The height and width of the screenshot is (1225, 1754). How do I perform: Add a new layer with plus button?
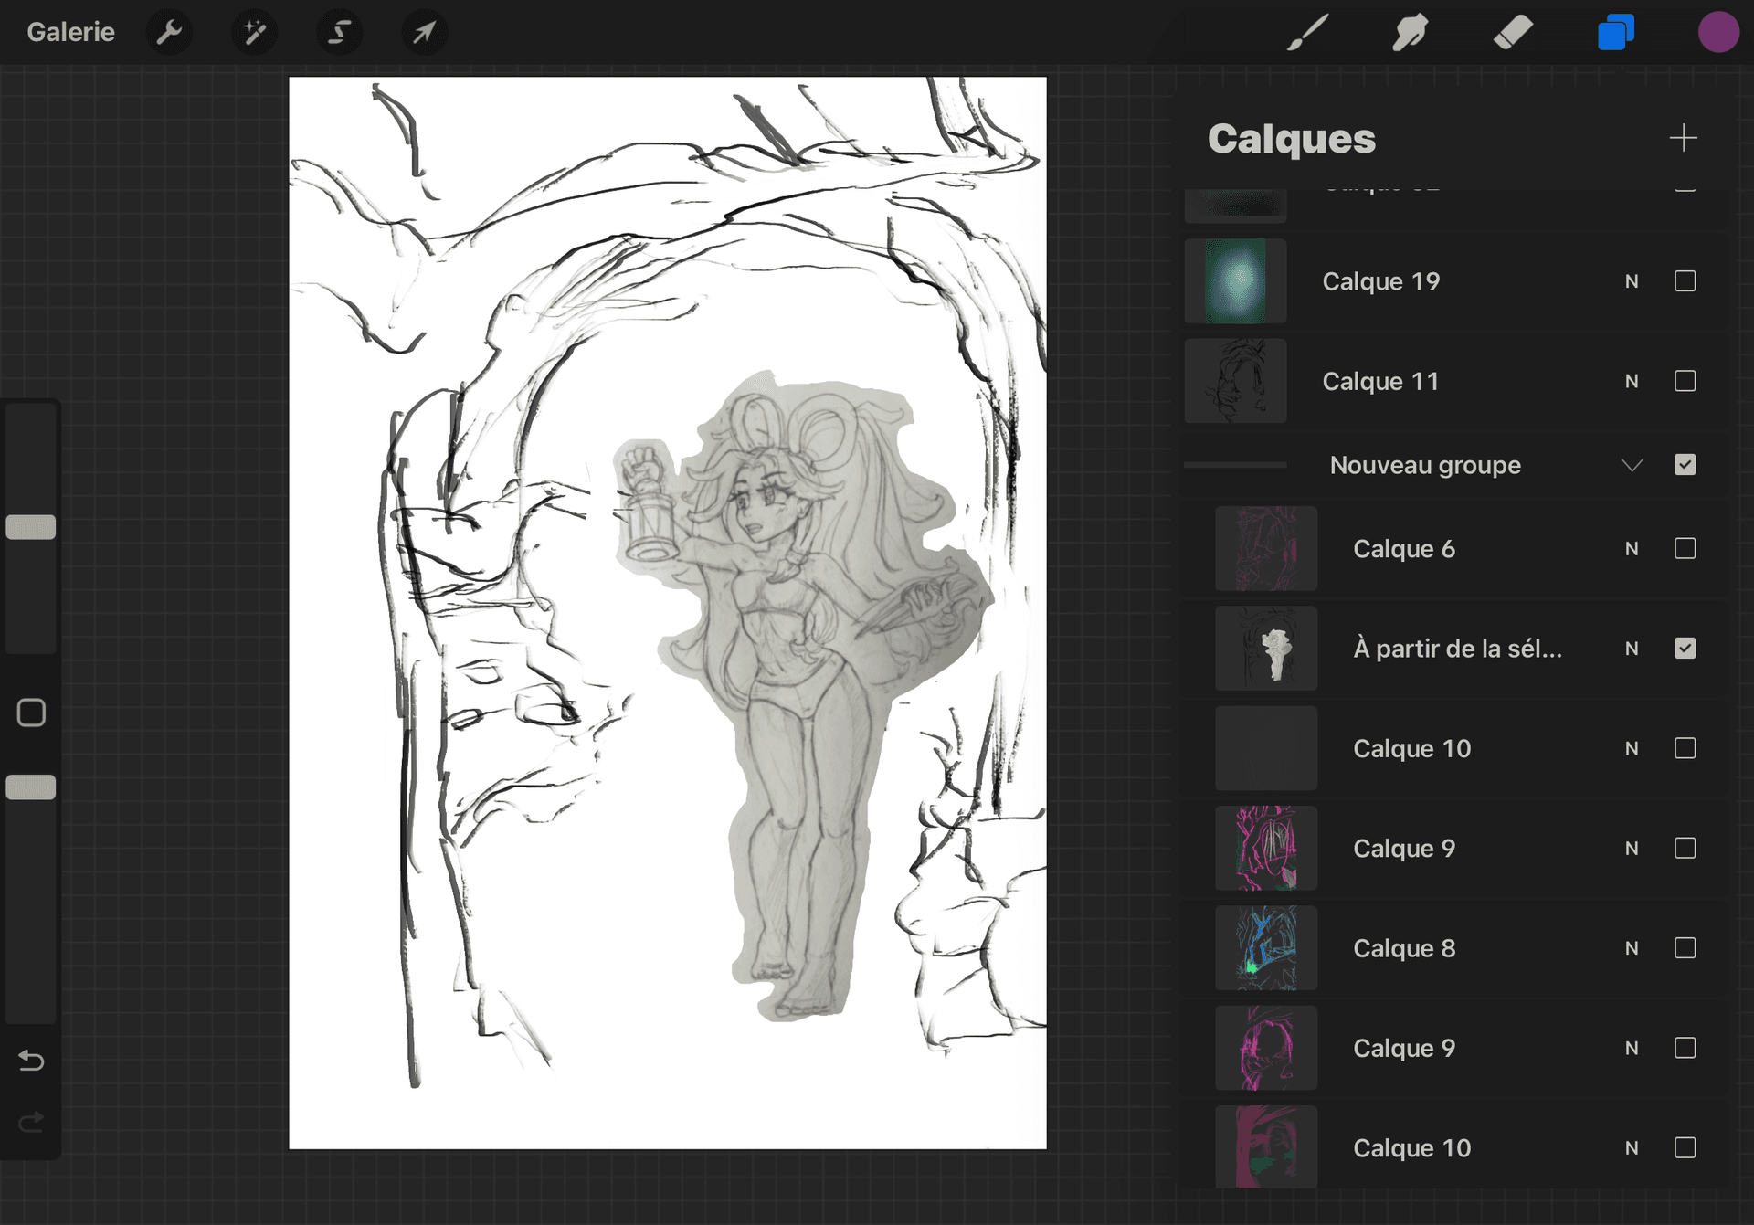point(1683,138)
